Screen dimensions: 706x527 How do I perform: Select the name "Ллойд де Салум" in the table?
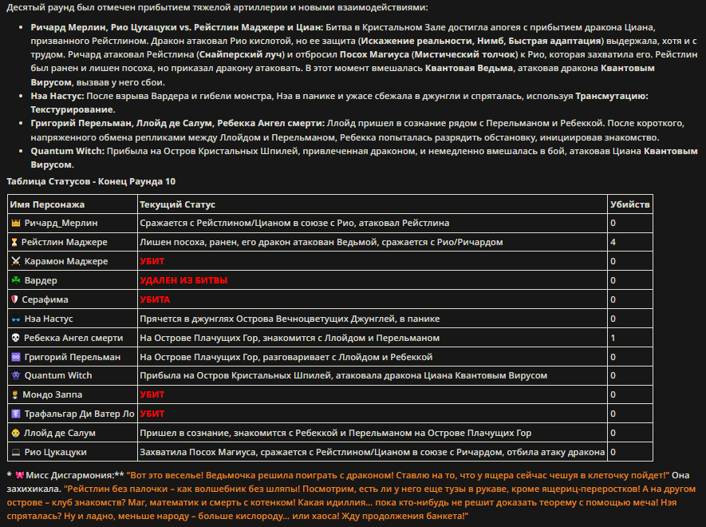60,434
